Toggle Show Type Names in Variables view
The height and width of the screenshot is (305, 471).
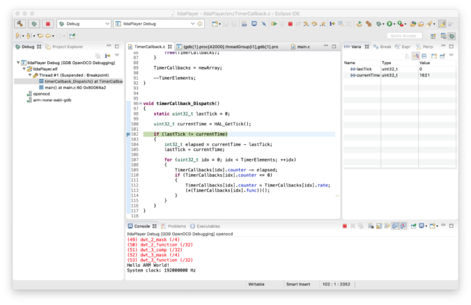pyautogui.click(x=406, y=55)
